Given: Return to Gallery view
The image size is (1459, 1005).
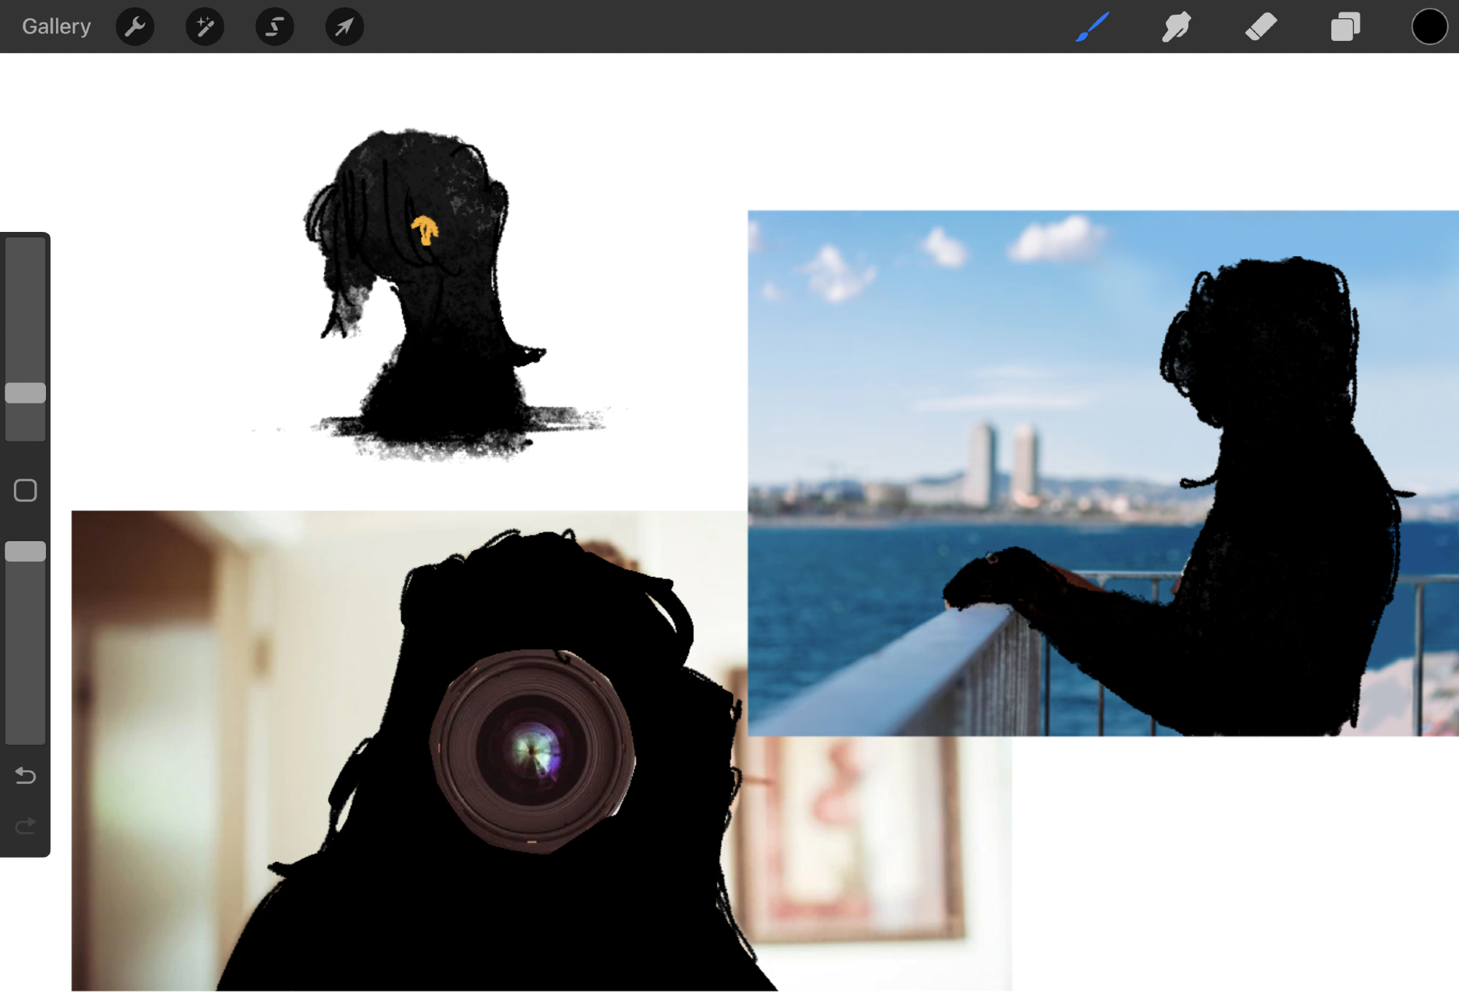Looking at the screenshot, I should coord(56,27).
